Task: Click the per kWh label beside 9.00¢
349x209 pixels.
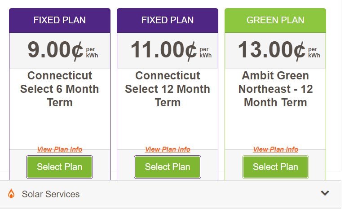Action: (92, 52)
